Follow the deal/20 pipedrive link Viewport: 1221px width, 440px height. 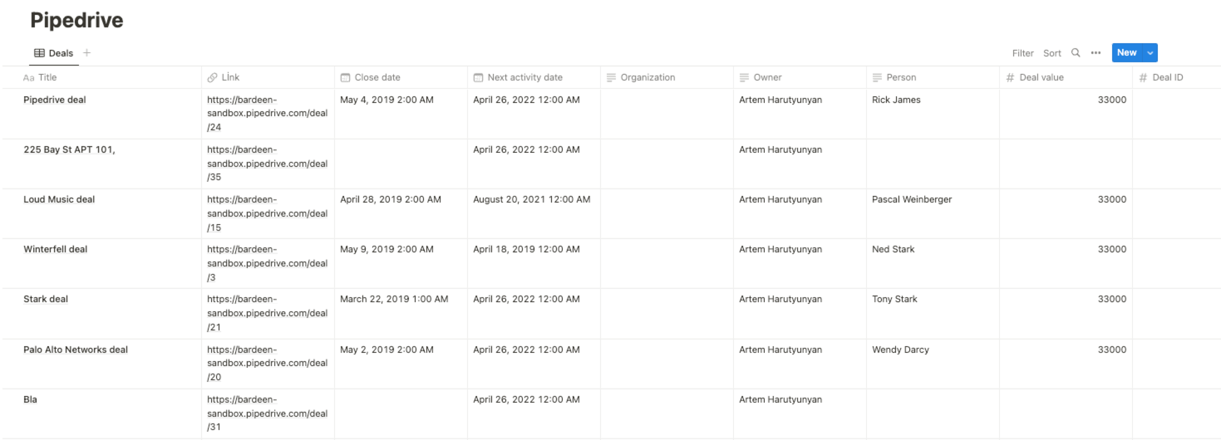pyautogui.click(x=267, y=363)
